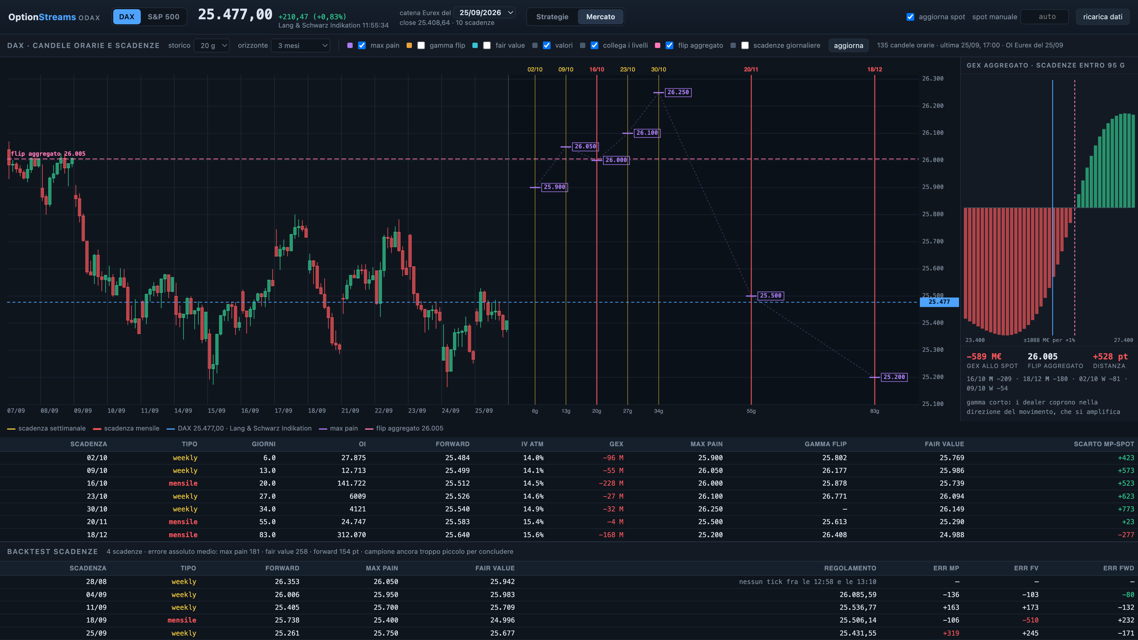Click the 25.900 max pain chart label
The height and width of the screenshot is (640, 1138).
click(554, 187)
